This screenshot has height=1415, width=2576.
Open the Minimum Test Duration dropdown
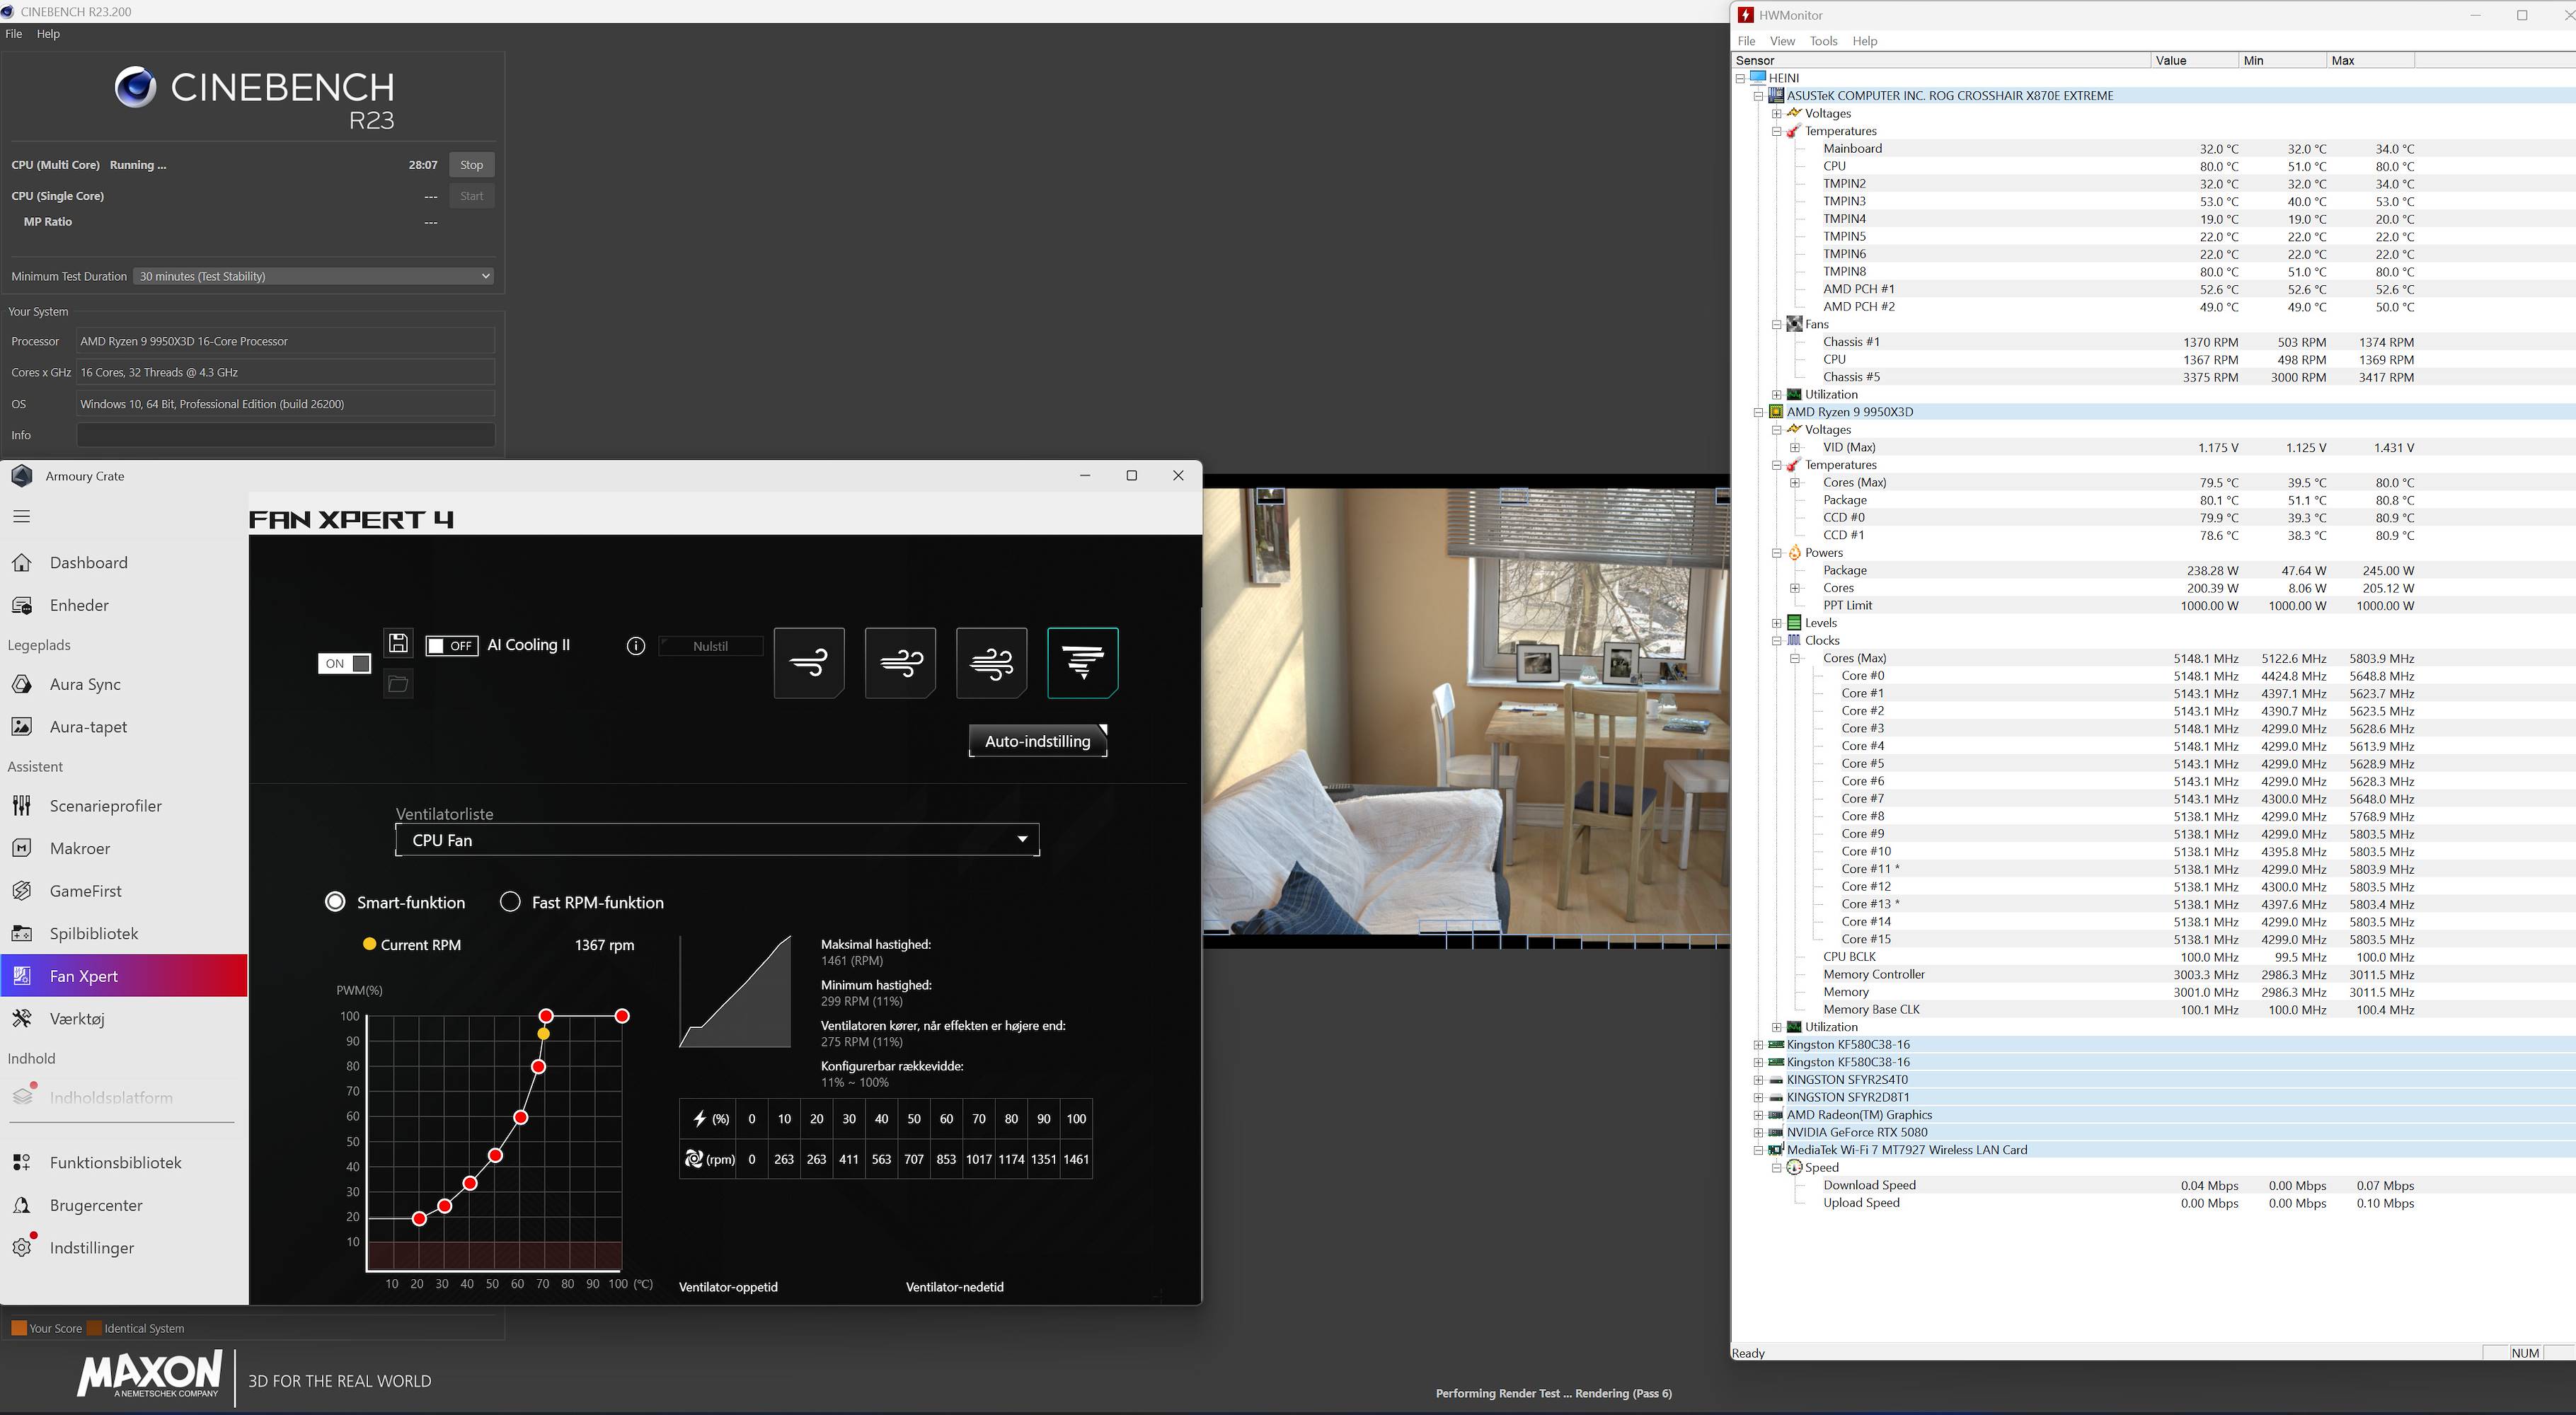point(314,276)
